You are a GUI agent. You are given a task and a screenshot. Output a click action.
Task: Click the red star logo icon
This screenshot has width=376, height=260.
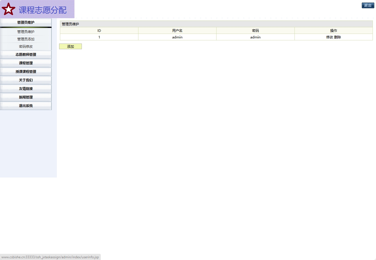[9, 9]
